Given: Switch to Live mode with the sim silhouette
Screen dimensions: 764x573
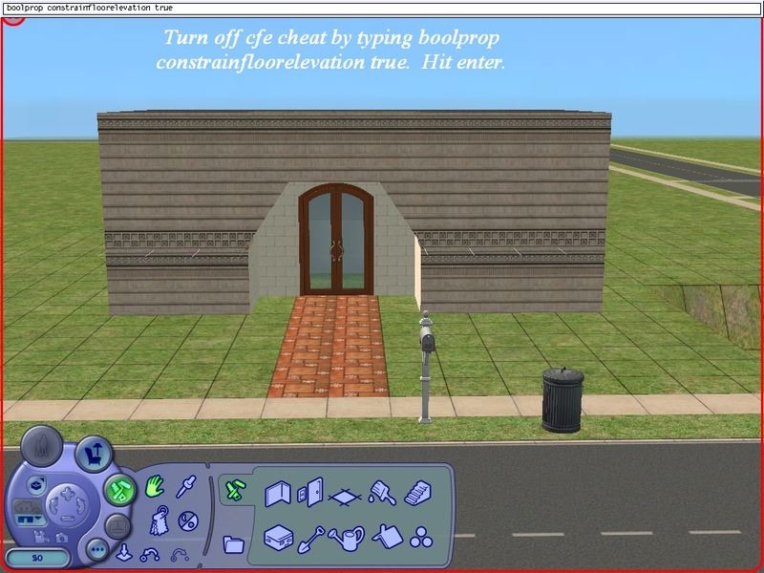Looking at the screenshot, I should coord(42,447).
